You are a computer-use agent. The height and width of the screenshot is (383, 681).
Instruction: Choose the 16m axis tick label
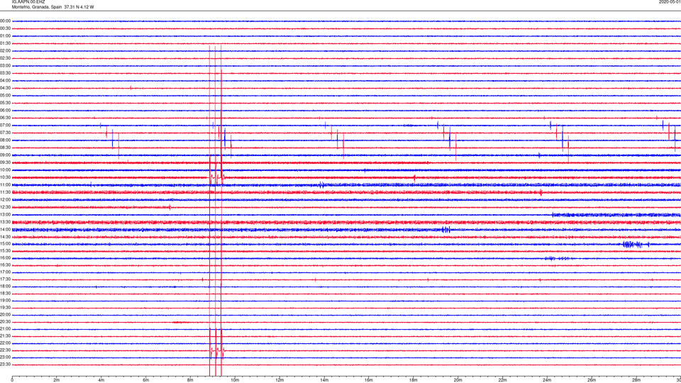(369, 380)
